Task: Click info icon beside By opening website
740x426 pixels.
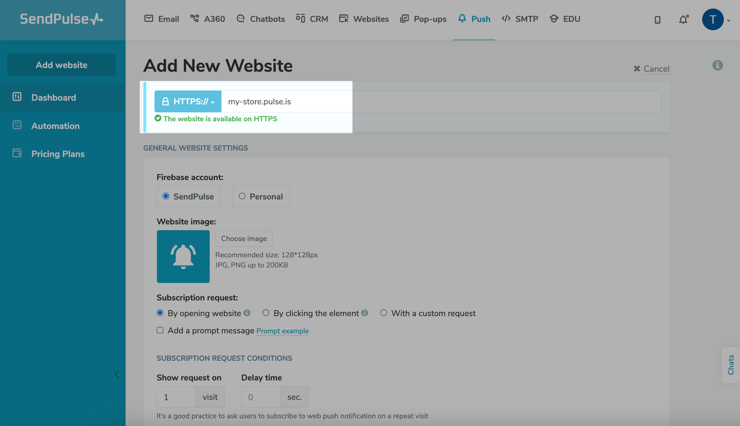Action: pyautogui.click(x=247, y=313)
